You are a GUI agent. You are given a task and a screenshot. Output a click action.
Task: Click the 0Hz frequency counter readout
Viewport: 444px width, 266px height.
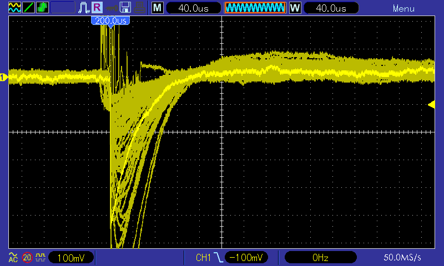click(x=320, y=257)
